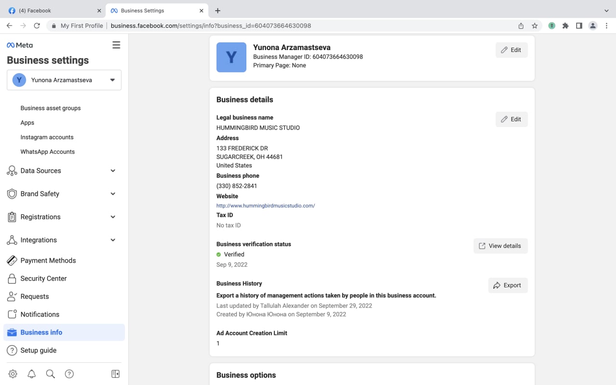Open WhatsApp Accounts in sidebar
The image size is (616, 385).
48,152
